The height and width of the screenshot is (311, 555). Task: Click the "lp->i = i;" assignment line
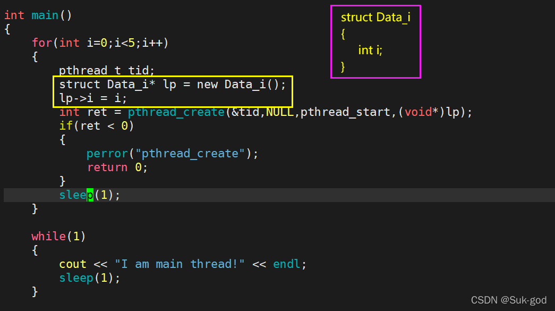point(93,98)
